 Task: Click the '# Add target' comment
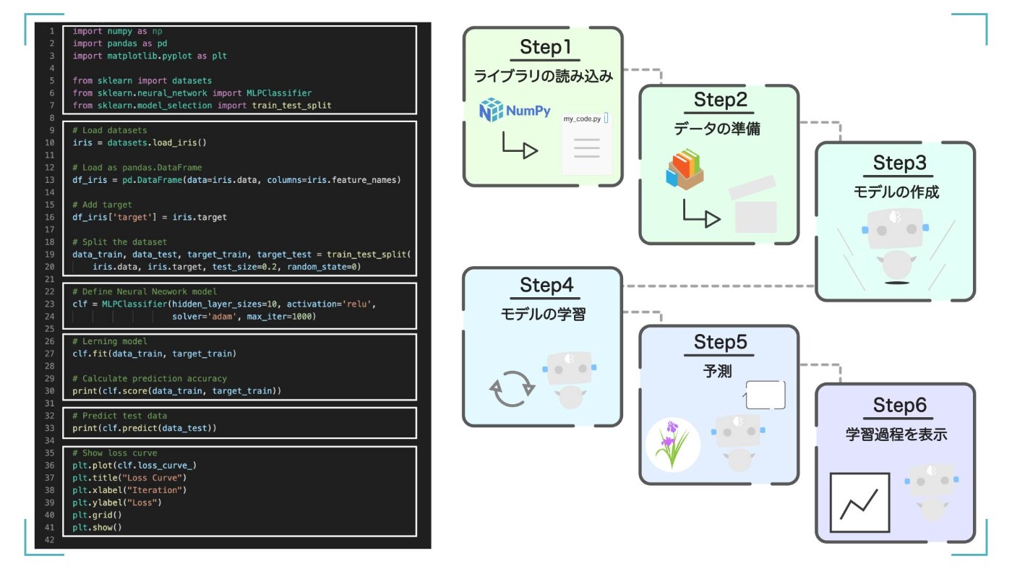103,205
